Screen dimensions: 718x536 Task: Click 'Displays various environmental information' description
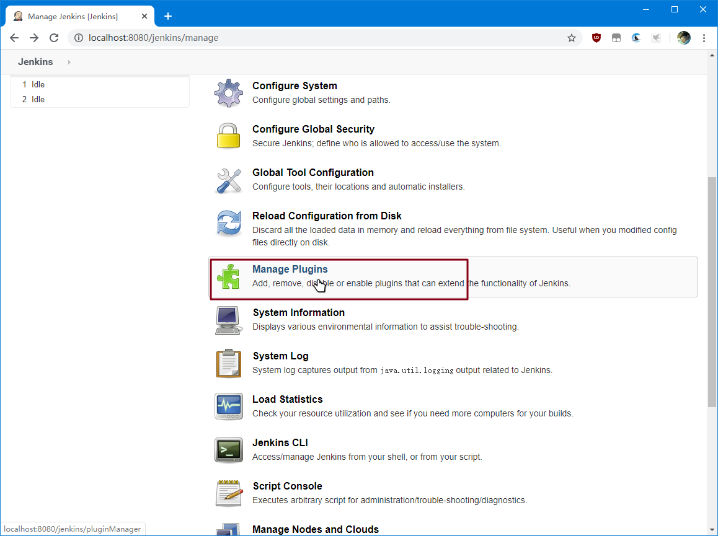click(385, 327)
